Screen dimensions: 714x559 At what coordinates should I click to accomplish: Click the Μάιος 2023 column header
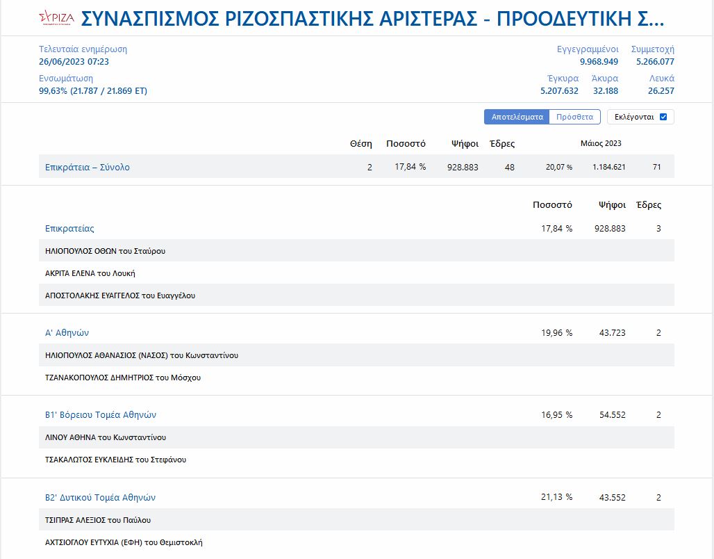(601, 143)
